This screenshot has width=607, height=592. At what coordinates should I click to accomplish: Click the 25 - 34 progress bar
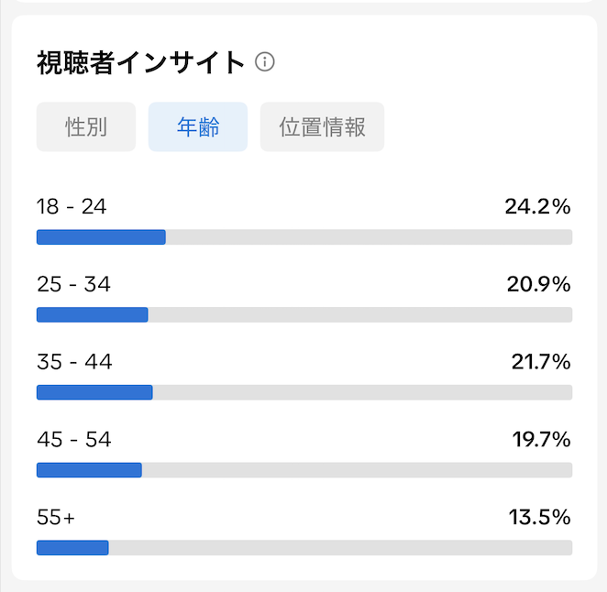(x=304, y=314)
